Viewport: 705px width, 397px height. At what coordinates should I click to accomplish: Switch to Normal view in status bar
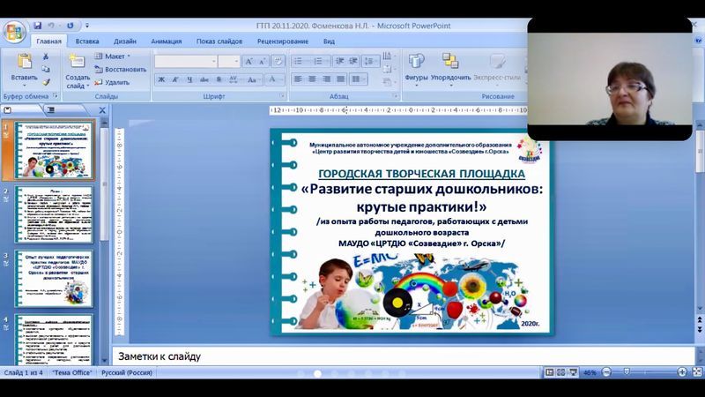(x=549, y=372)
